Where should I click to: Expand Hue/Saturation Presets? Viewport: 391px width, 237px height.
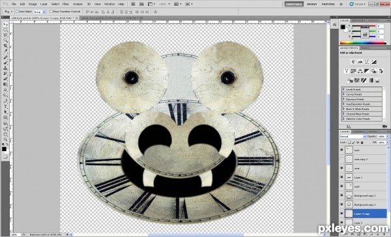point(343,104)
